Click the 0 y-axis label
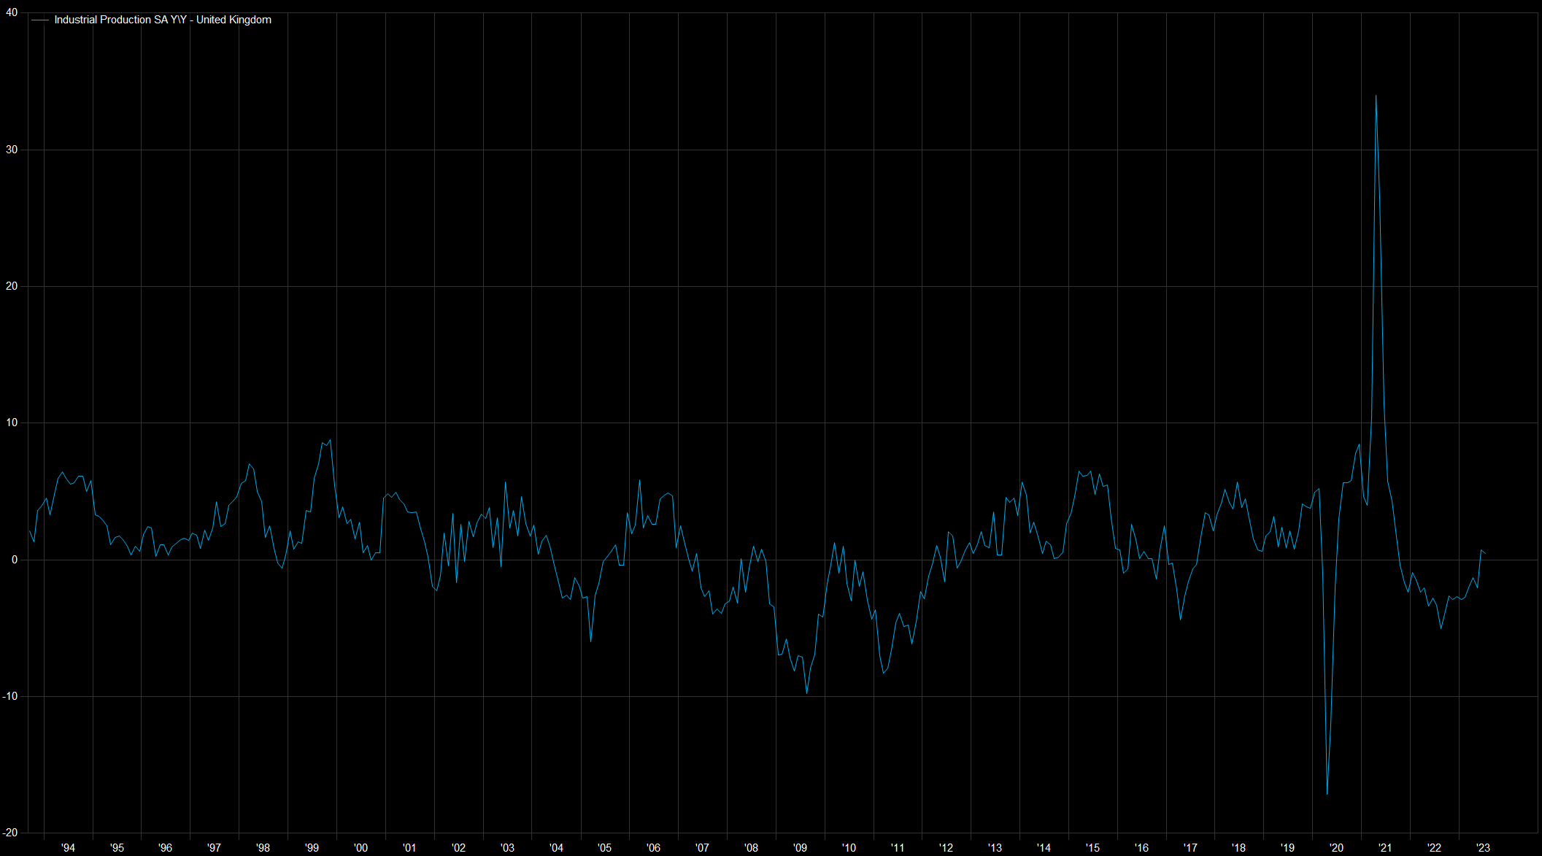 pyautogui.click(x=14, y=560)
